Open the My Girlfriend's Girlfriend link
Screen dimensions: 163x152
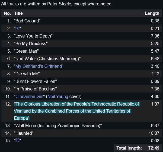pos(39,66)
